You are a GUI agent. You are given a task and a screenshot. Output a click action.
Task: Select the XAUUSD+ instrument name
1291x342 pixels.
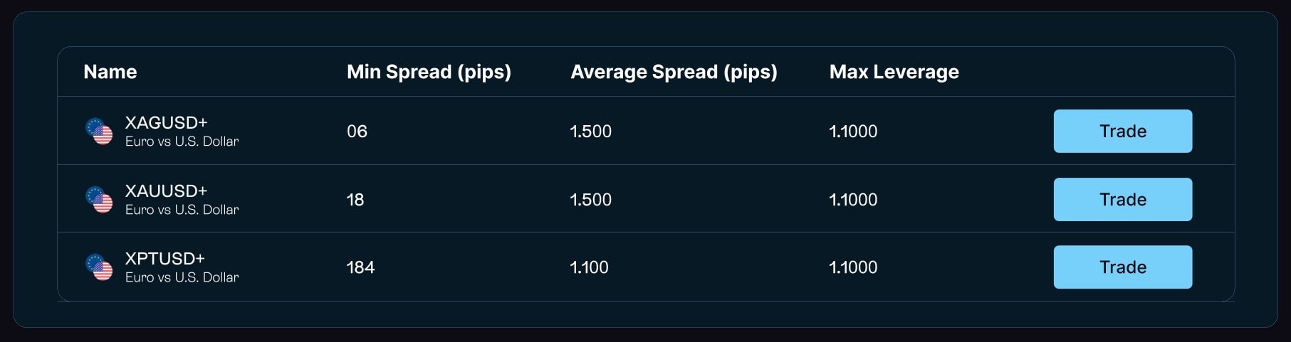166,191
